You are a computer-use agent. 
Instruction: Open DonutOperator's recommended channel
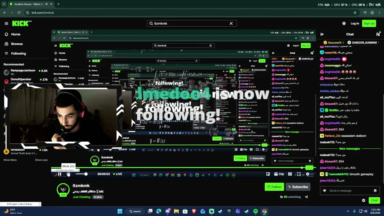[x=25, y=81]
